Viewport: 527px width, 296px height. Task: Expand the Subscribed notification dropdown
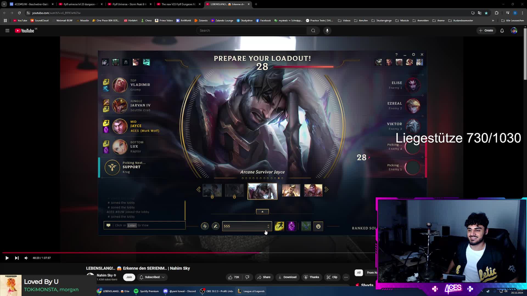pyautogui.click(x=152, y=277)
